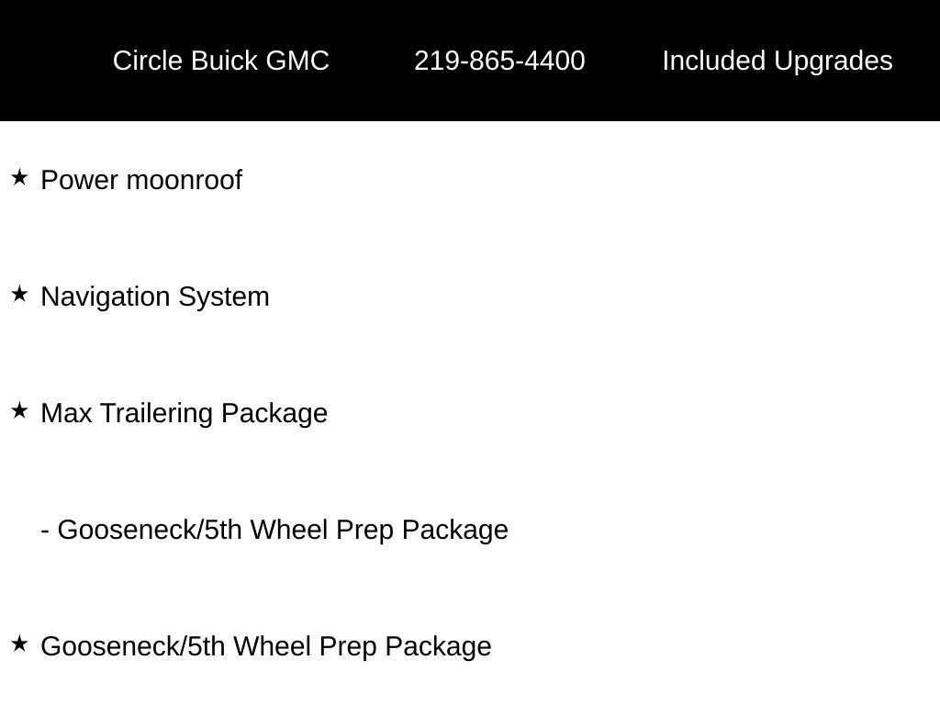Open the Included Upgrades header label

[778, 61]
